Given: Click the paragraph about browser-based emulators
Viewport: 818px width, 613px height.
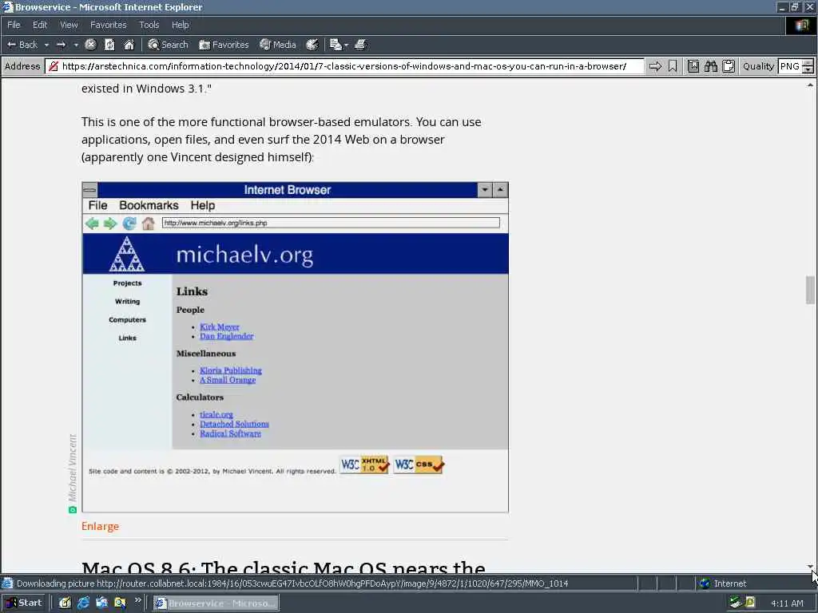Looking at the screenshot, I should [281, 139].
